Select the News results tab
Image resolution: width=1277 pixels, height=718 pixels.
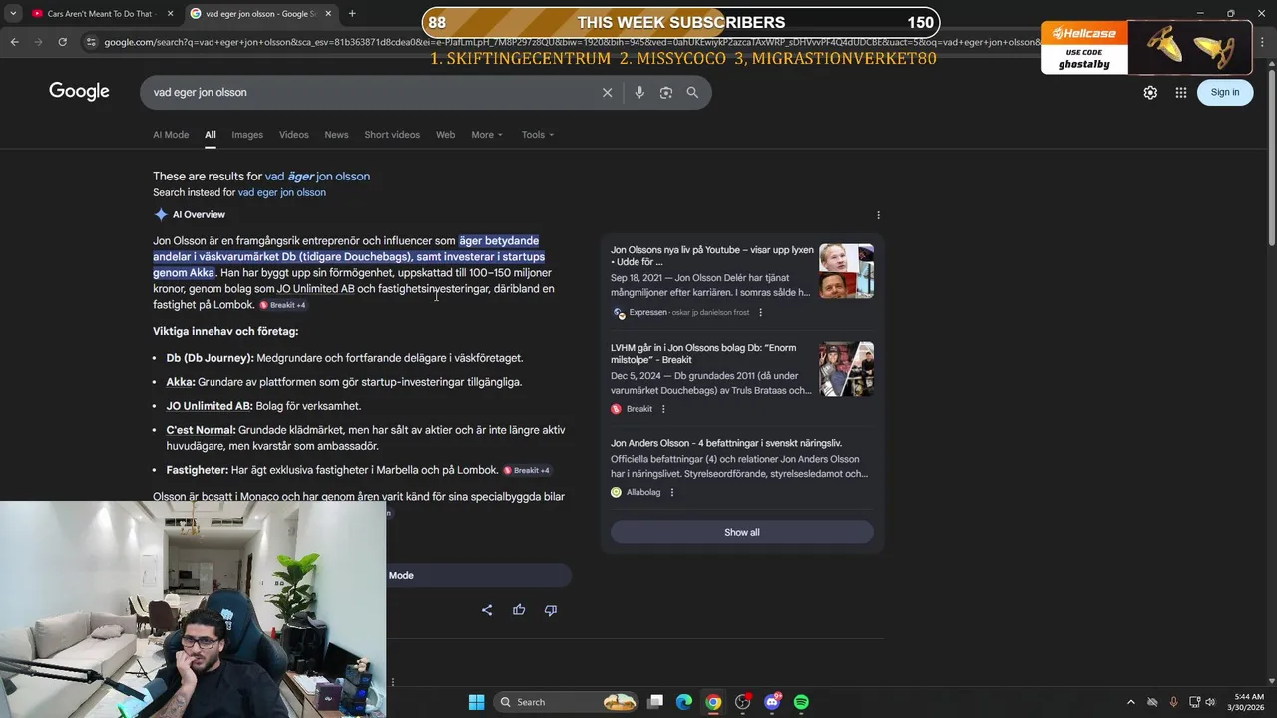pyautogui.click(x=336, y=135)
